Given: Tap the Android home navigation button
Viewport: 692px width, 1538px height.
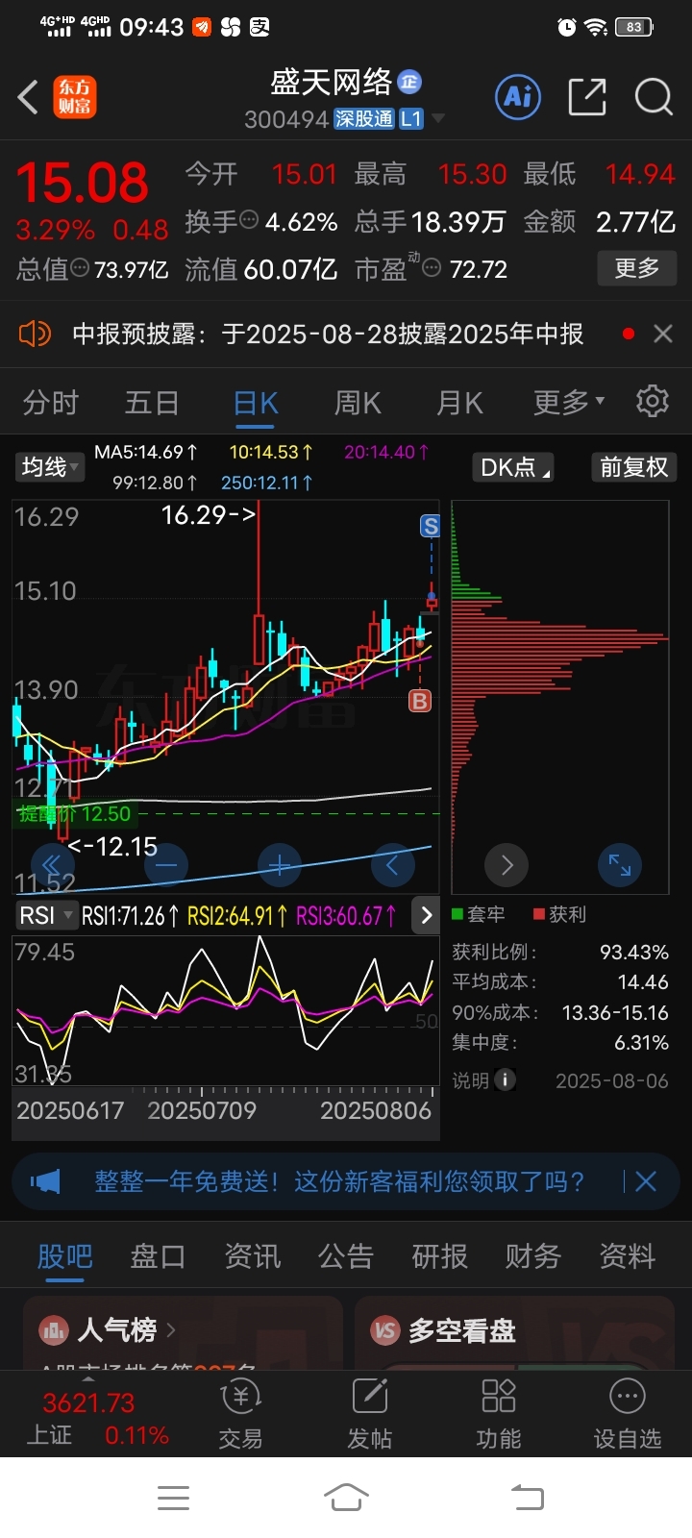Looking at the screenshot, I should pos(346,1497).
